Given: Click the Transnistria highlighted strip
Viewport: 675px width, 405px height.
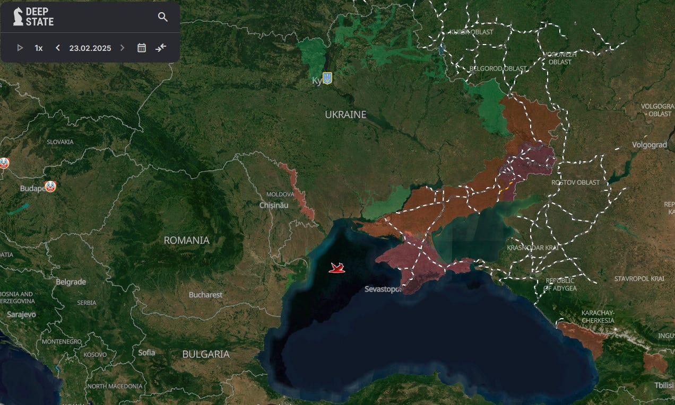Looking at the screenshot, I should (297, 193).
